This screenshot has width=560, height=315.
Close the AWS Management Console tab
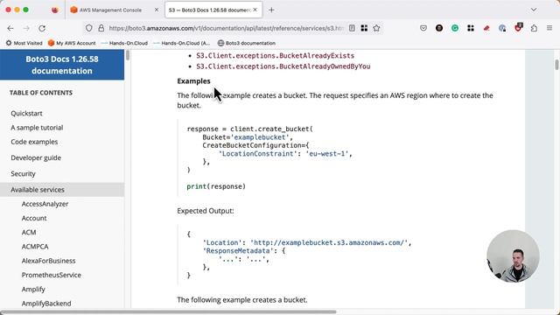tap(156, 10)
